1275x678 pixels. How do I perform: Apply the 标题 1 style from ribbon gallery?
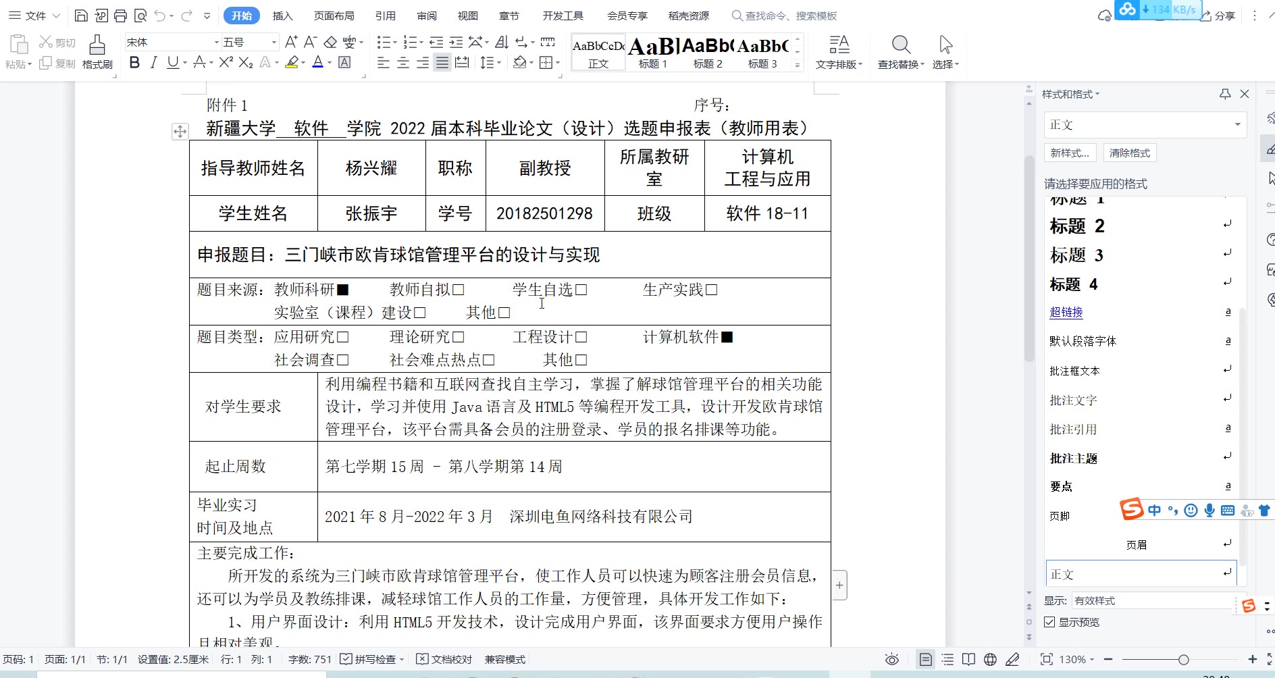coord(653,52)
